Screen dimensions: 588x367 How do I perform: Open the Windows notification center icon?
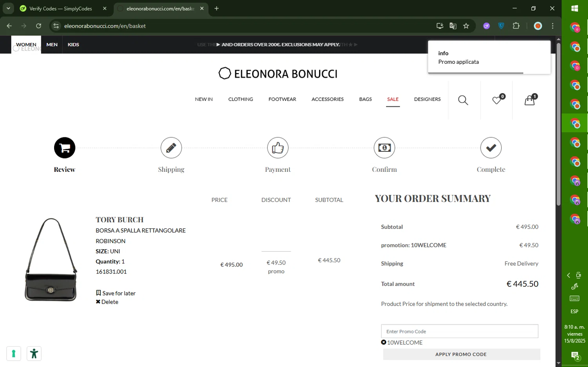pyautogui.click(x=575, y=356)
